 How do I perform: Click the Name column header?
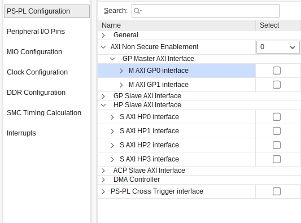click(x=176, y=25)
